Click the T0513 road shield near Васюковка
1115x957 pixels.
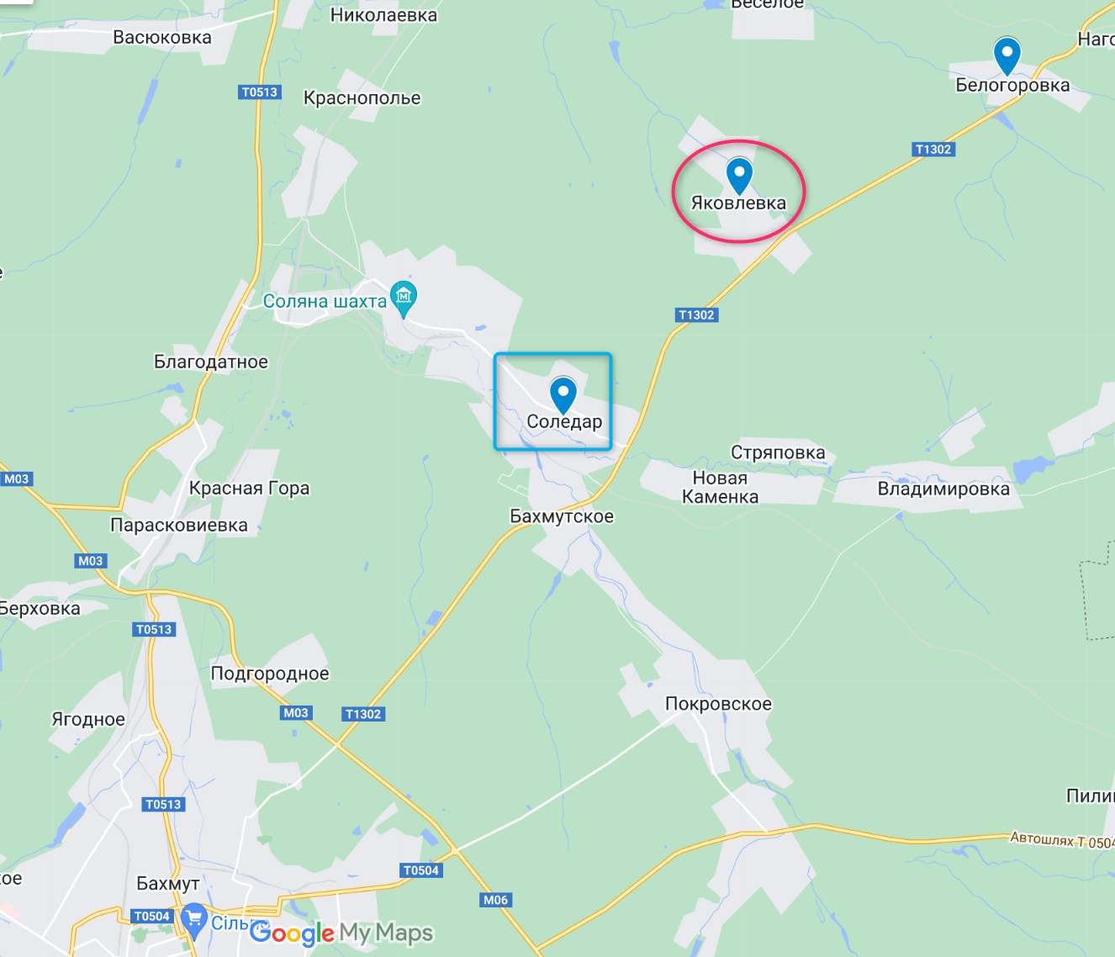260,92
